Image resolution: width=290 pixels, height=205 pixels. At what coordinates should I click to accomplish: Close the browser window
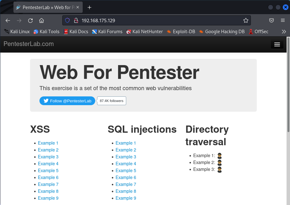[x=285, y=7]
